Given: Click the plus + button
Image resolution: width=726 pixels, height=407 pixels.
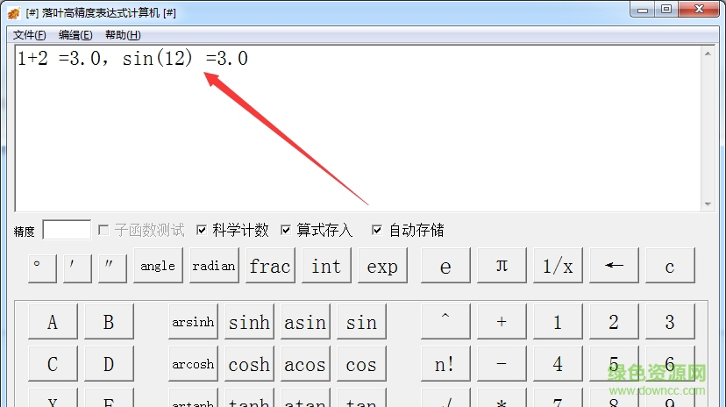Looking at the screenshot, I should tap(502, 322).
